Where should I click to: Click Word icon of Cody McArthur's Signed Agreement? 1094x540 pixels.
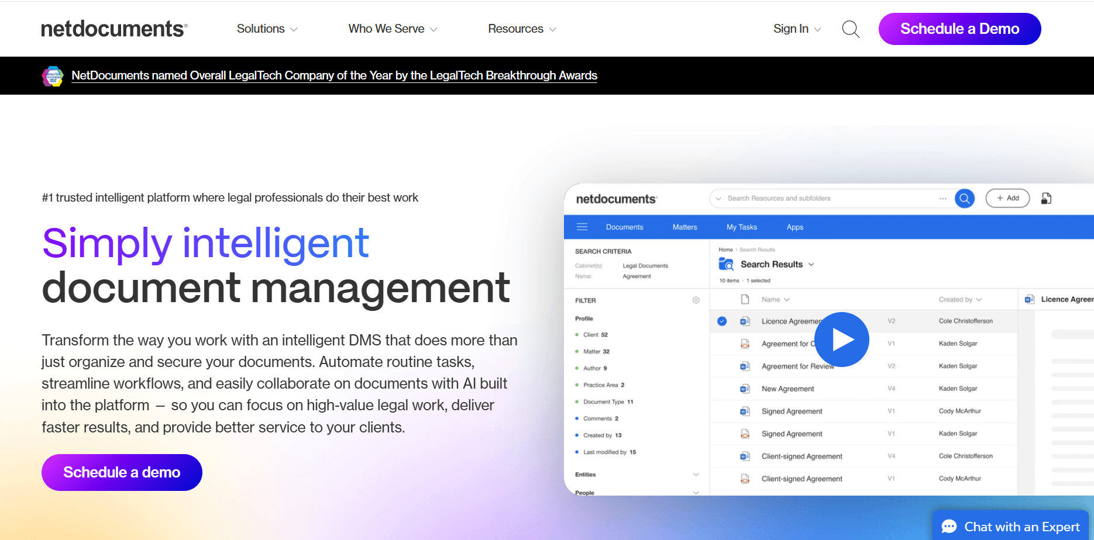pos(745,411)
